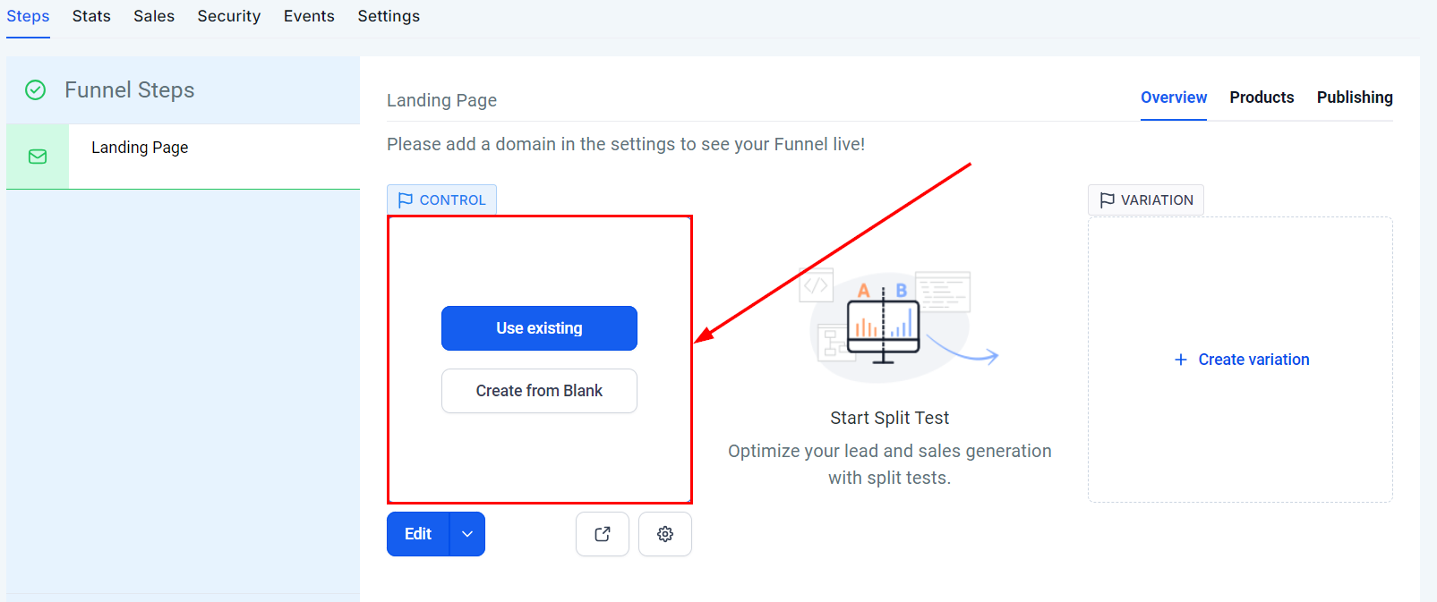Screen dimensions: 1437x602
Task: Switch to the Stats tab
Action: click(91, 16)
